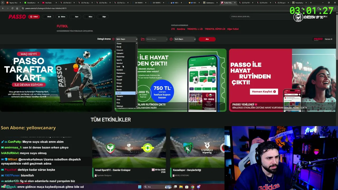The height and width of the screenshot is (190, 338).
Task: Select Rize from the city list
Action: point(126,103)
